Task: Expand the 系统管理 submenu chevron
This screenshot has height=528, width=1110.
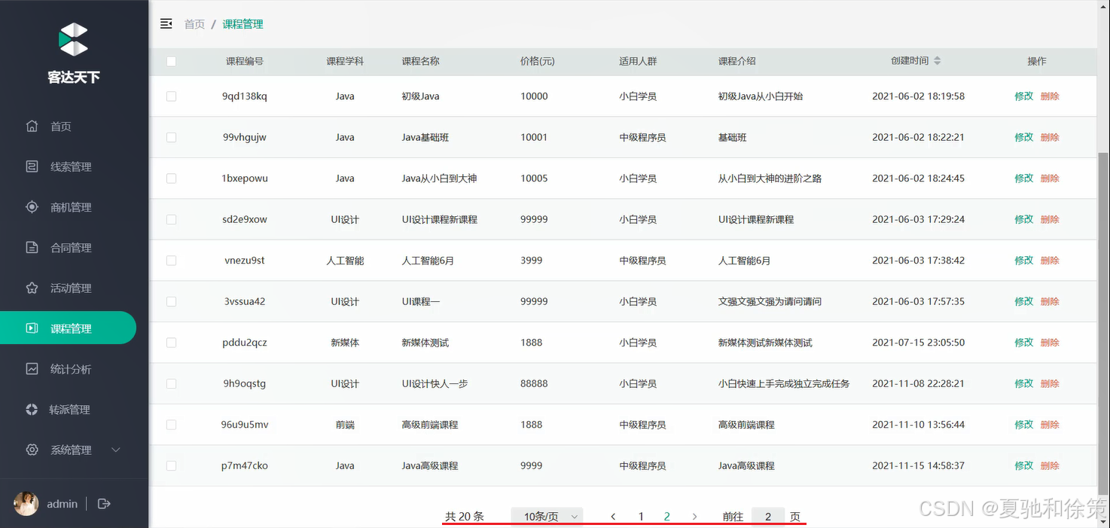Action: point(116,450)
